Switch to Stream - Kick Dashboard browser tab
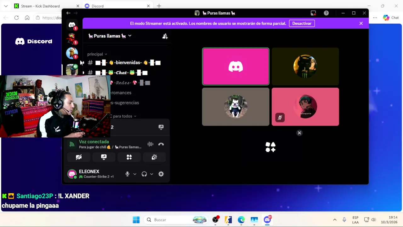 (x=44, y=6)
